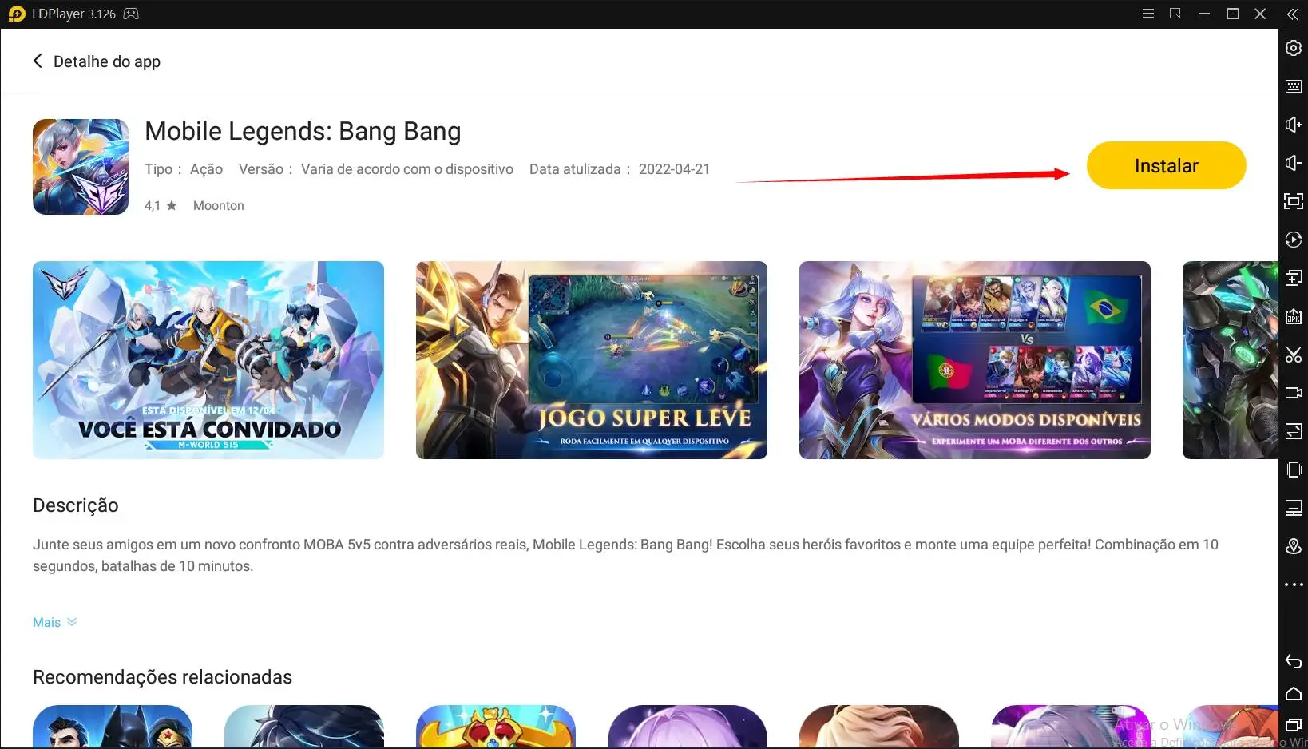Take a screenshot with scissors icon
The image size is (1308, 749).
click(x=1294, y=355)
